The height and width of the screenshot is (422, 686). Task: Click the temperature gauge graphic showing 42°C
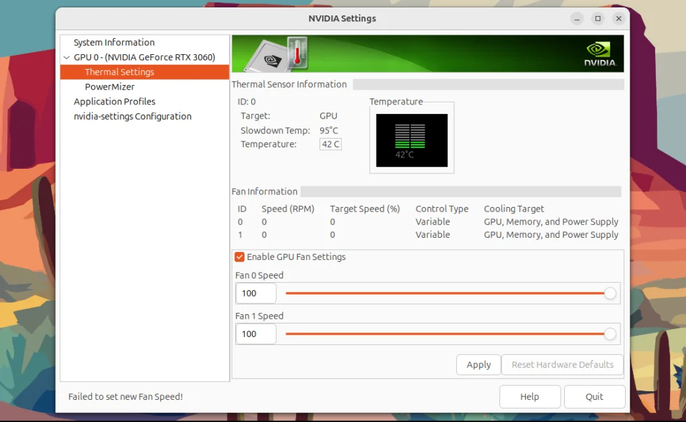pyautogui.click(x=412, y=141)
